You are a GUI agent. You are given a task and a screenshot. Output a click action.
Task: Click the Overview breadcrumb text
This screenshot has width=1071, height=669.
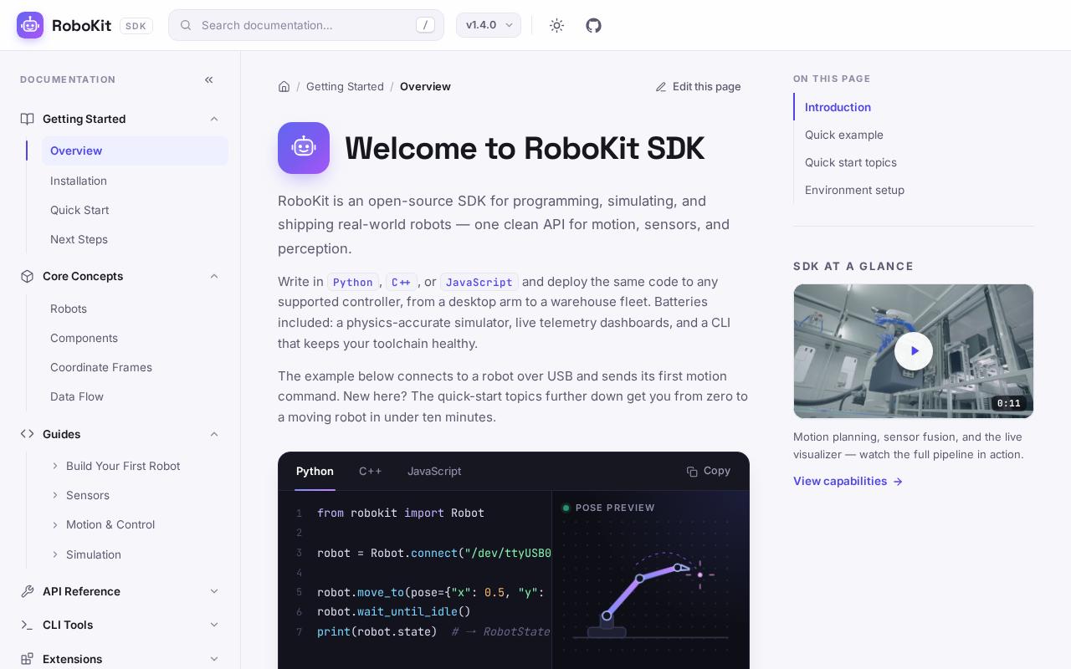click(425, 86)
